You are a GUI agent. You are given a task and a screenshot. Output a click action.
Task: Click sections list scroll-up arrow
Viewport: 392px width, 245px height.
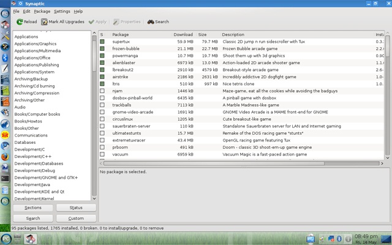94,32
